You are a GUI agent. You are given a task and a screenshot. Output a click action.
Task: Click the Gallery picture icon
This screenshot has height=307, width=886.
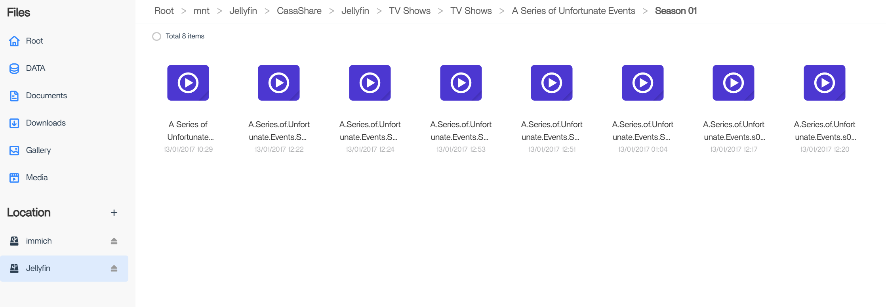point(14,151)
